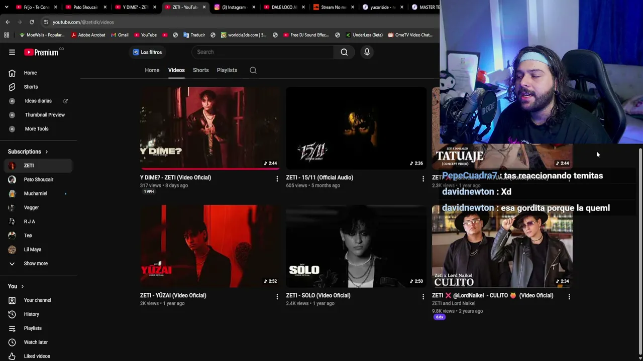This screenshot has width=643, height=361.
Task: Open the Gmail bookmark
Action: coord(119,35)
